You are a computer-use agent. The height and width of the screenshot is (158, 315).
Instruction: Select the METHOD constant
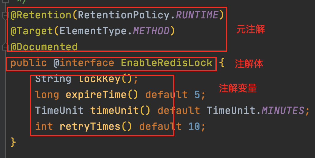click(151, 31)
